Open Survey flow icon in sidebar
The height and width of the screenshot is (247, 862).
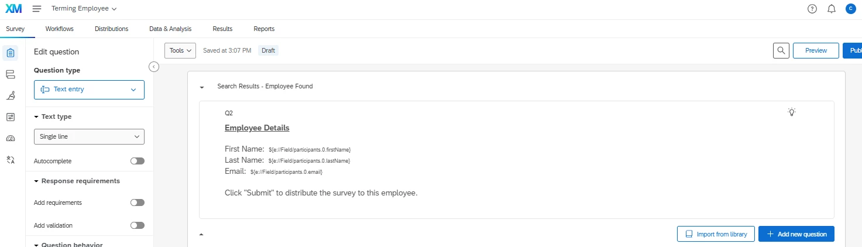tap(10, 74)
